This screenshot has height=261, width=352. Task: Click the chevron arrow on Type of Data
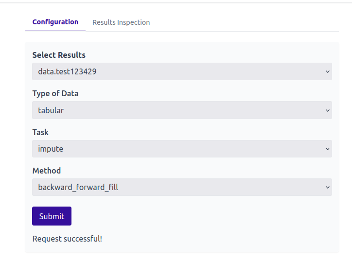(x=328, y=110)
